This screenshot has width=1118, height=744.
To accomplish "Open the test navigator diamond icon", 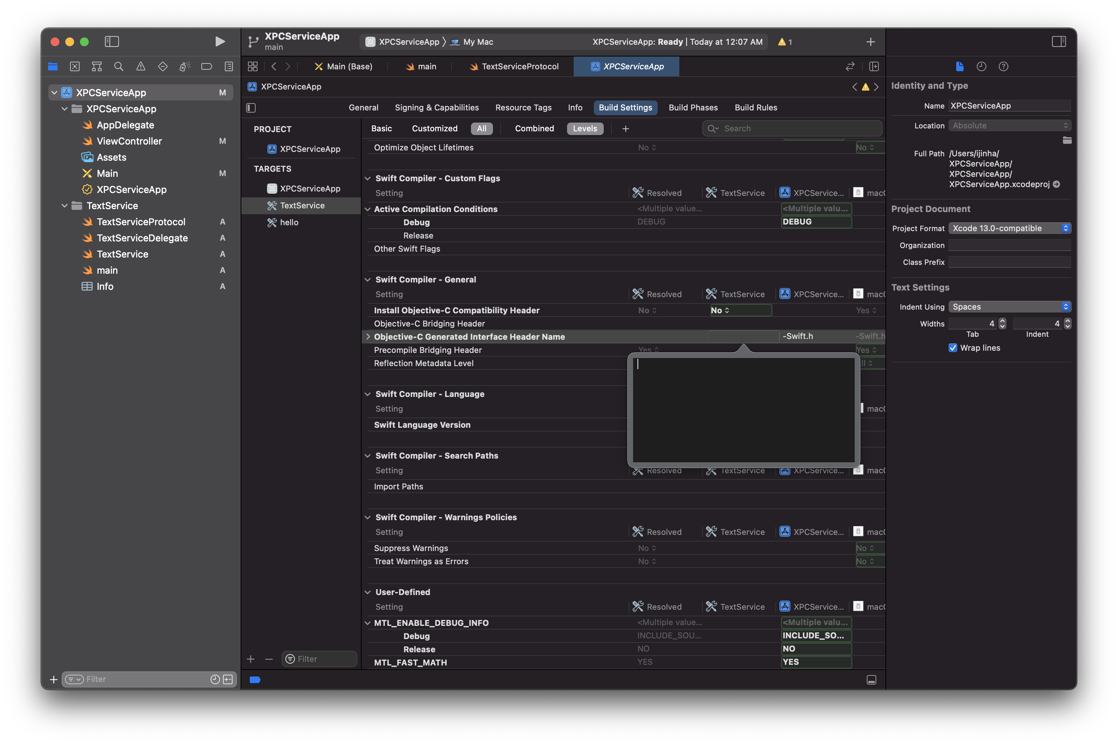I will (x=163, y=66).
